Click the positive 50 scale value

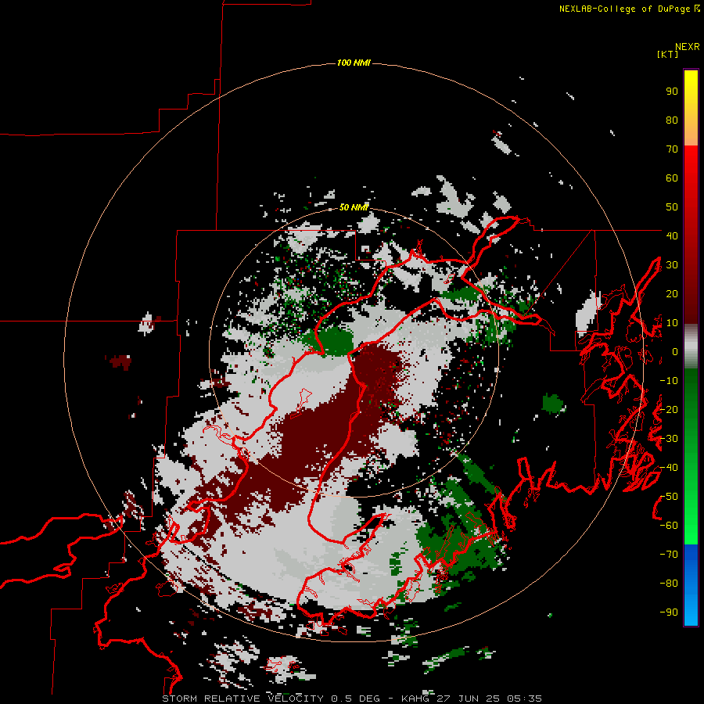coord(672,207)
